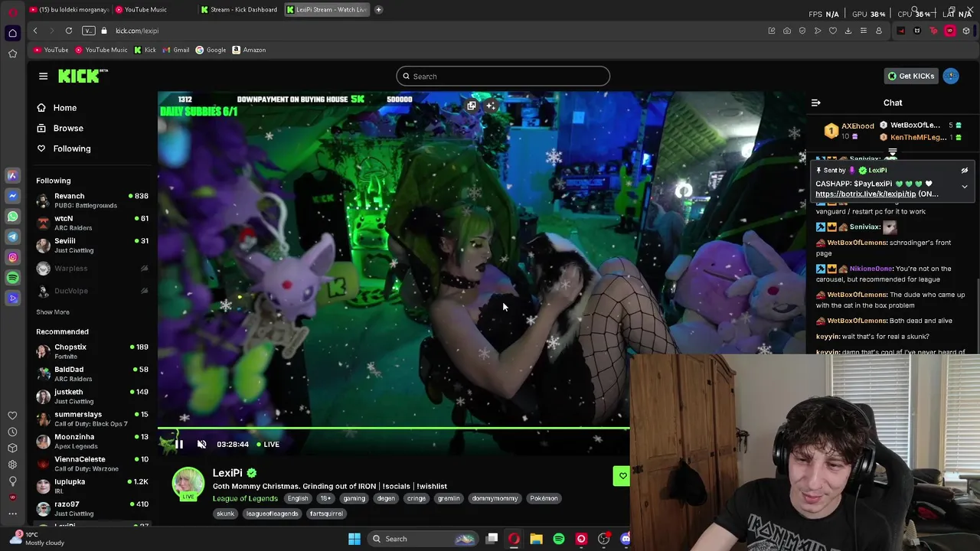Open the Google bookmark
980x551 pixels.
tap(211, 50)
